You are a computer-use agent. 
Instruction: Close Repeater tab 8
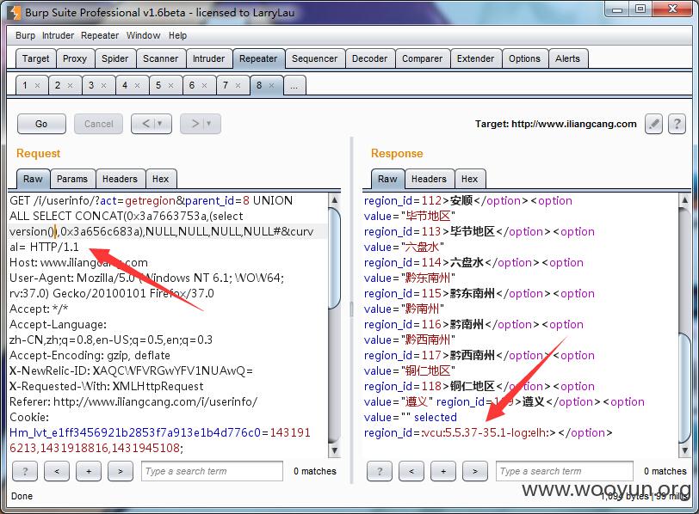[271, 85]
